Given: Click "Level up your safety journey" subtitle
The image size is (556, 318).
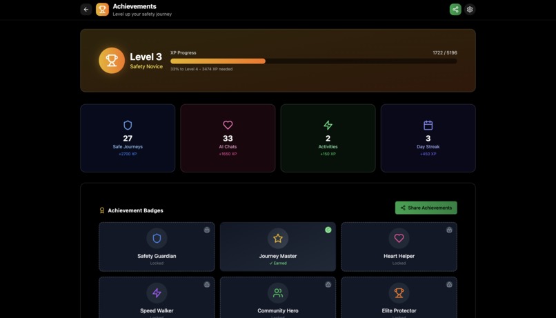Looking at the screenshot, I should click(142, 14).
